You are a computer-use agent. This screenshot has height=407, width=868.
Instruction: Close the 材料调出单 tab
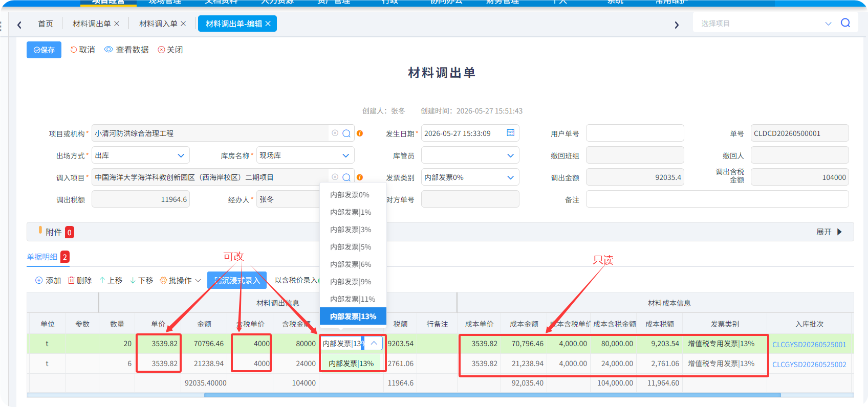pyautogui.click(x=117, y=24)
